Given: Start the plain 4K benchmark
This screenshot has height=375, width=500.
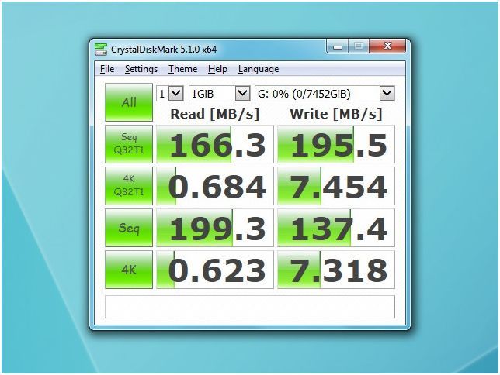Looking at the screenshot, I should (129, 270).
